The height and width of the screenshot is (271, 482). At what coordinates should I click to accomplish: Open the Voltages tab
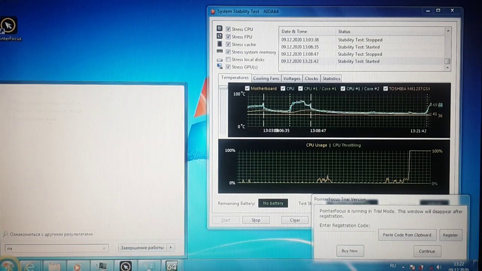(292, 78)
